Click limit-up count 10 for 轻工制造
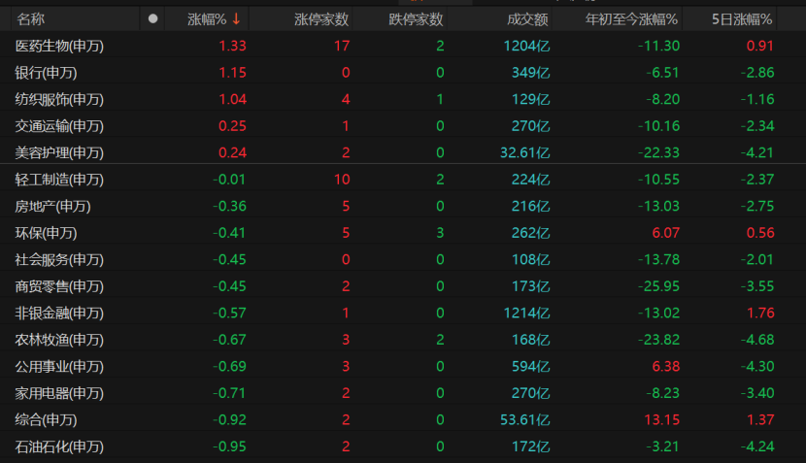This screenshot has width=806, height=463. click(x=342, y=180)
